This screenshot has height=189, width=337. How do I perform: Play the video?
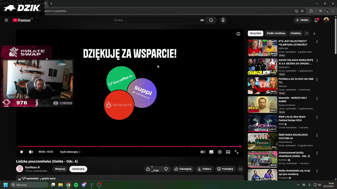click(22, 152)
